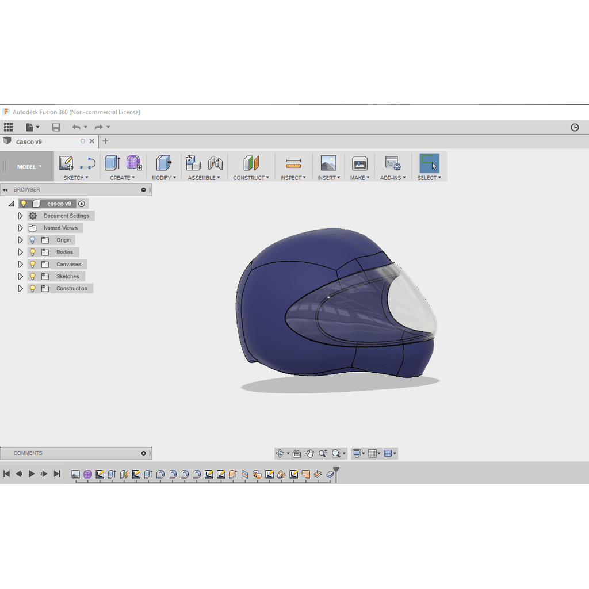The height and width of the screenshot is (589, 589).
Task: Open the Scripts and Add-Ins icon
Action: coord(393,163)
